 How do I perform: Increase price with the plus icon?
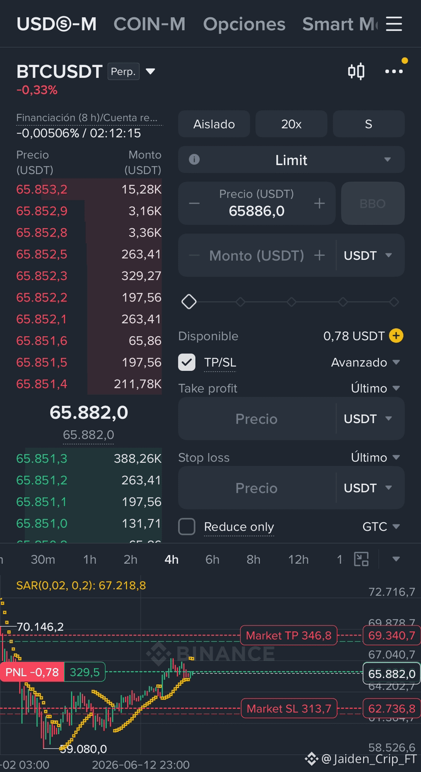(x=319, y=203)
